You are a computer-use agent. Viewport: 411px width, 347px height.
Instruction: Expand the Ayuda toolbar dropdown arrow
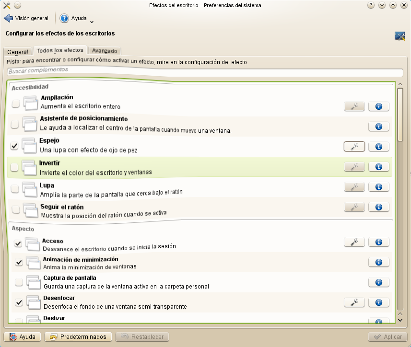(x=92, y=22)
